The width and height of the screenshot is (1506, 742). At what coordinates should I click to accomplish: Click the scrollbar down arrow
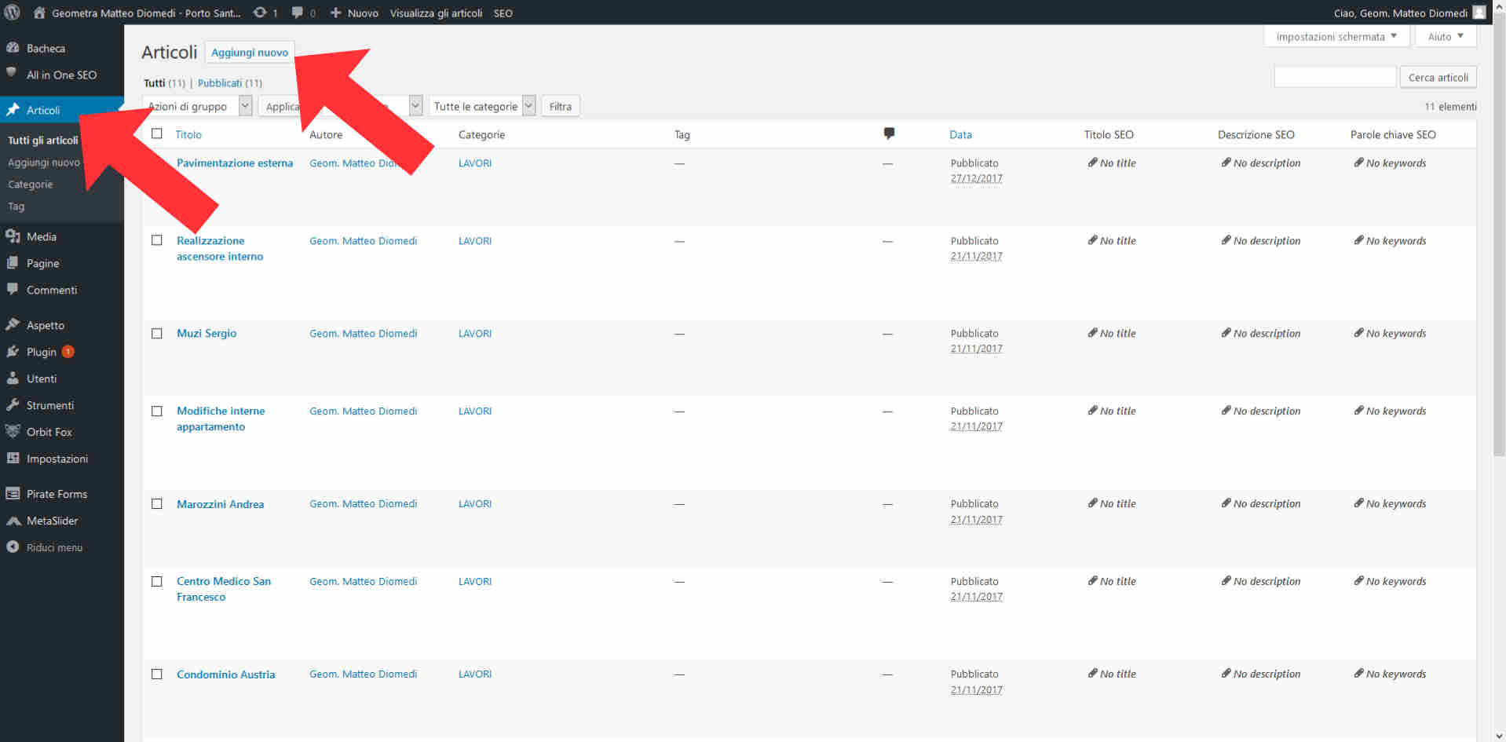coord(1499,736)
